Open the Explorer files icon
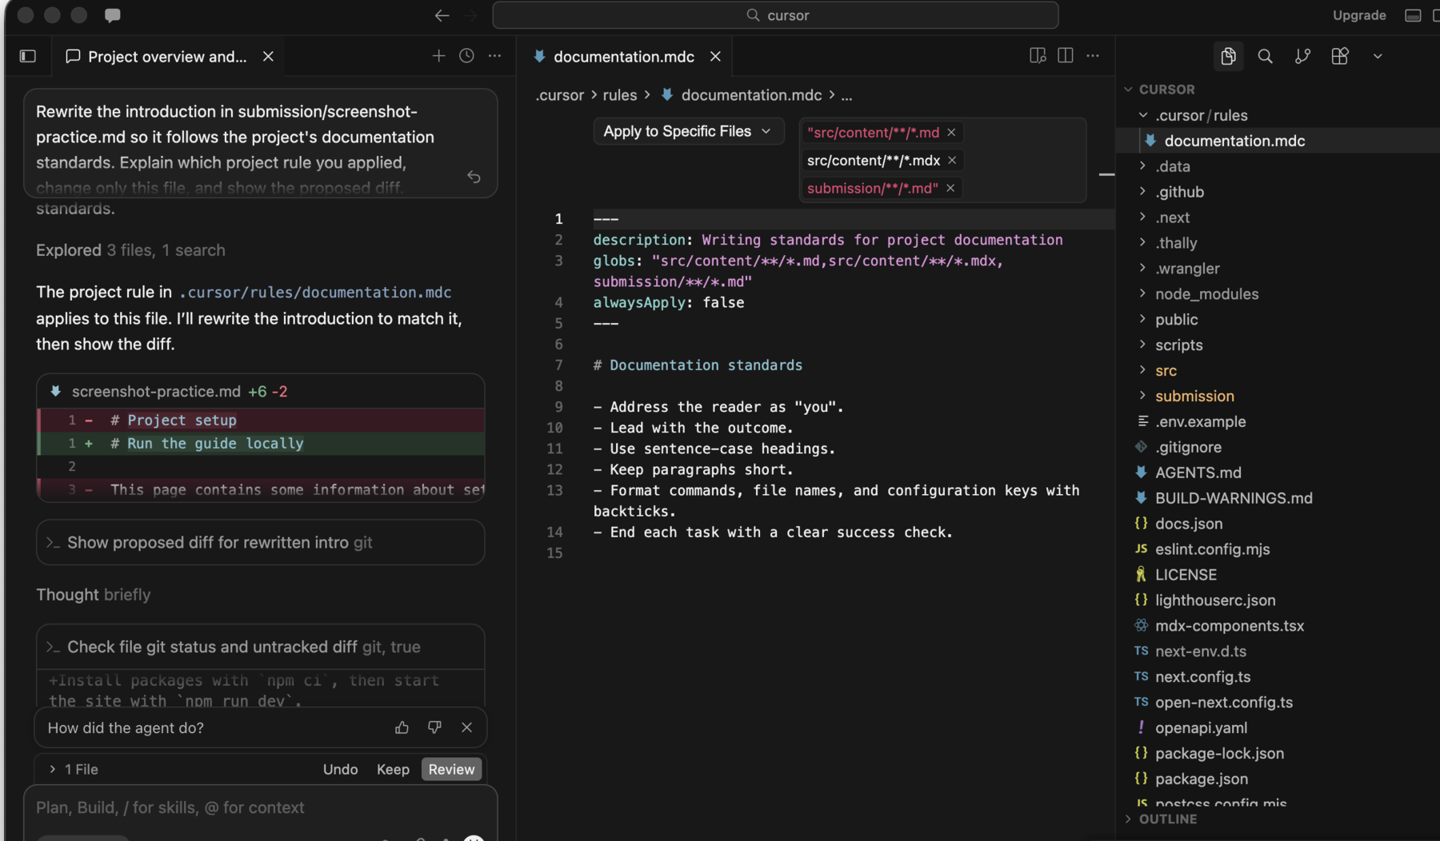 coord(1228,56)
